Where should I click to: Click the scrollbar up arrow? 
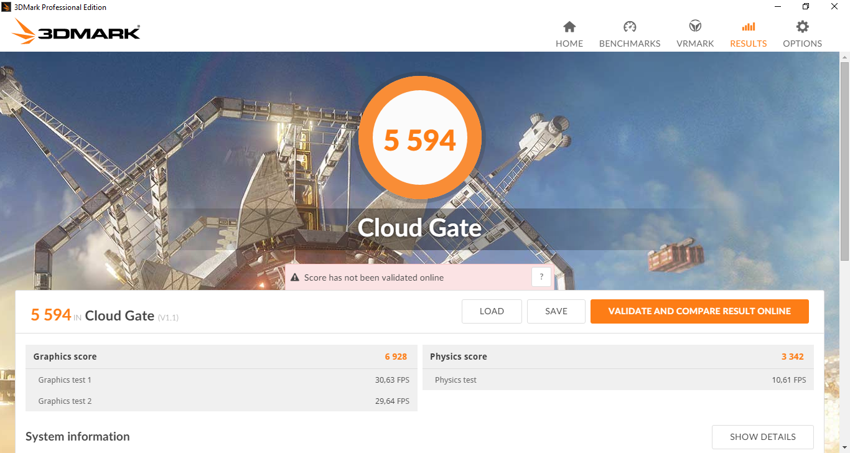click(844, 57)
